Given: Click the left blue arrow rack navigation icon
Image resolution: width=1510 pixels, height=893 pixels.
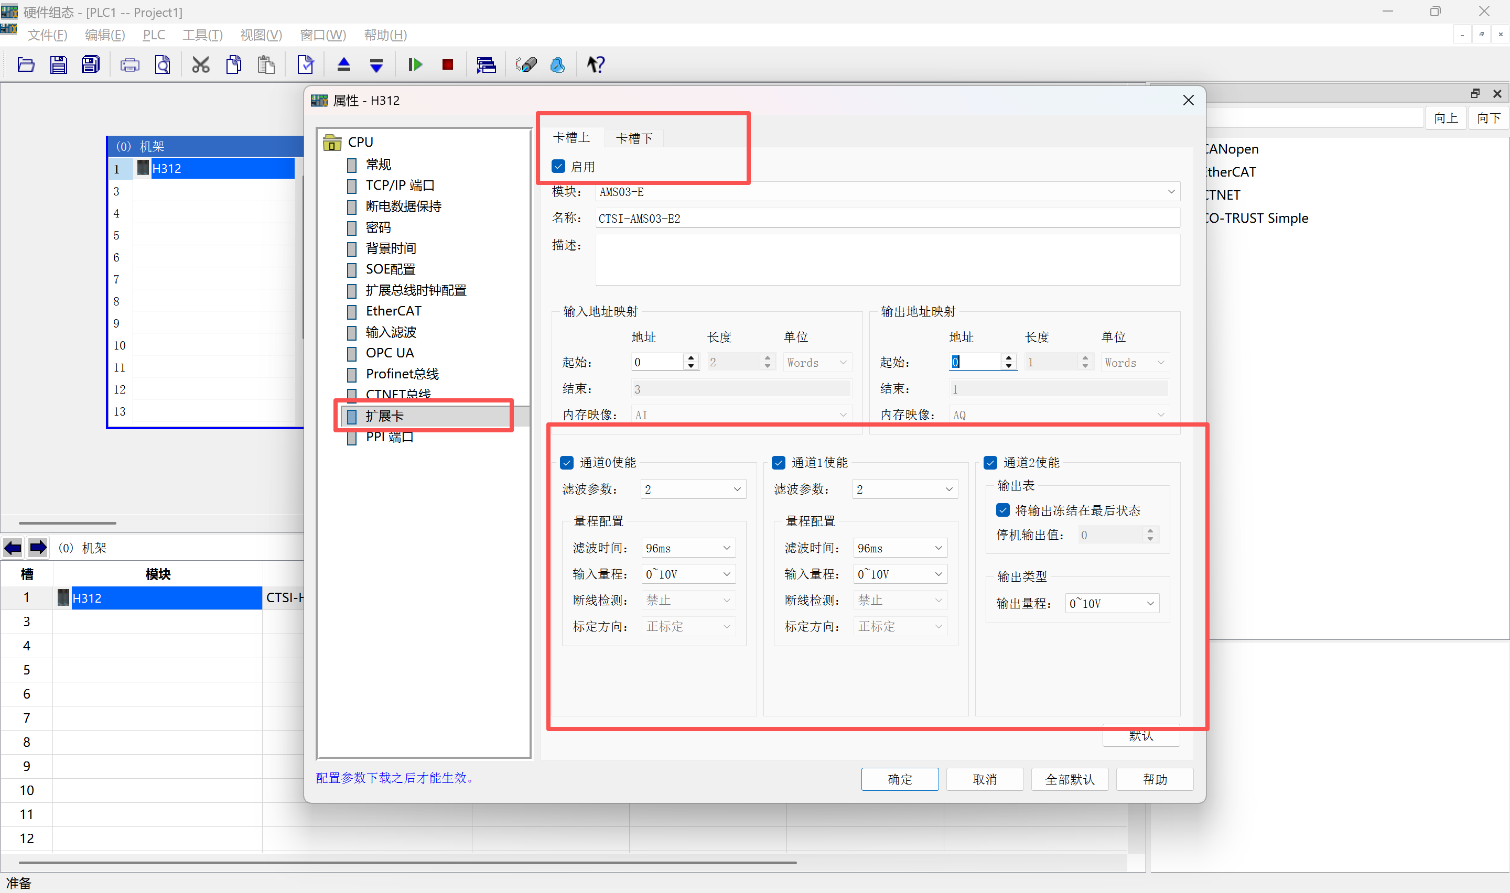Looking at the screenshot, I should tap(13, 548).
